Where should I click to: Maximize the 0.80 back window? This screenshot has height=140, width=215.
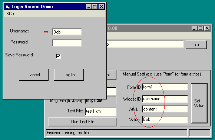200,28
